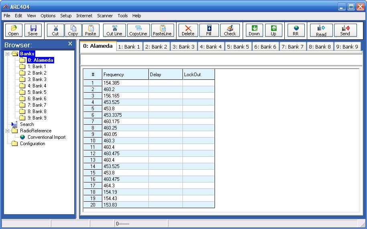
Task: Select frequency cell 464.3
Action: tap(125, 186)
